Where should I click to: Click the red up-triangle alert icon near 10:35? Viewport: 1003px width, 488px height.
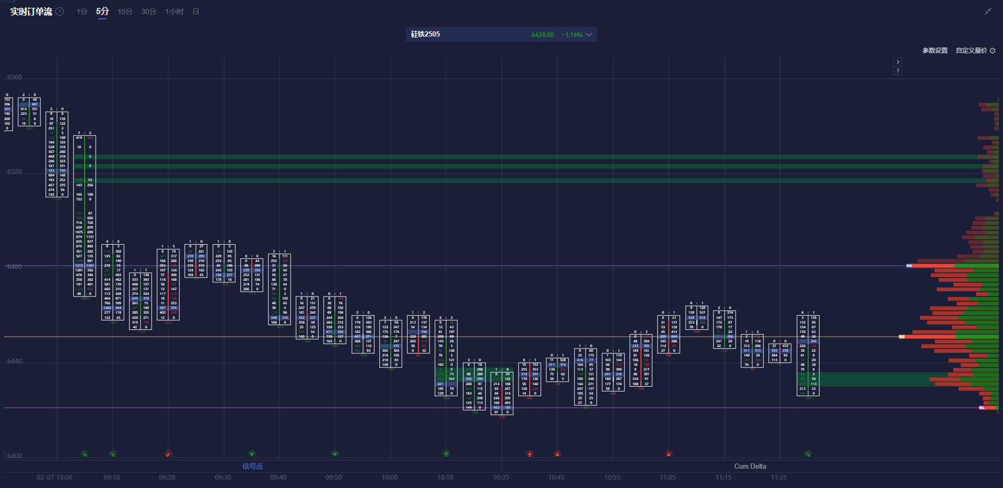pos(529,454)
